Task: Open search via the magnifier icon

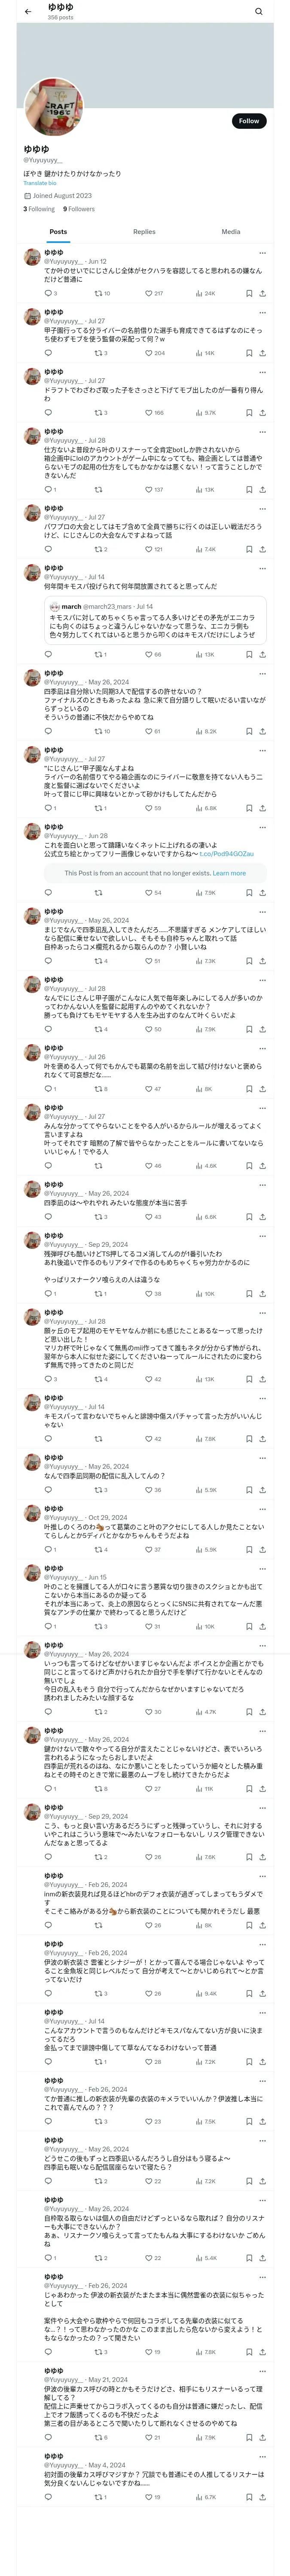Action: point(259,12)
